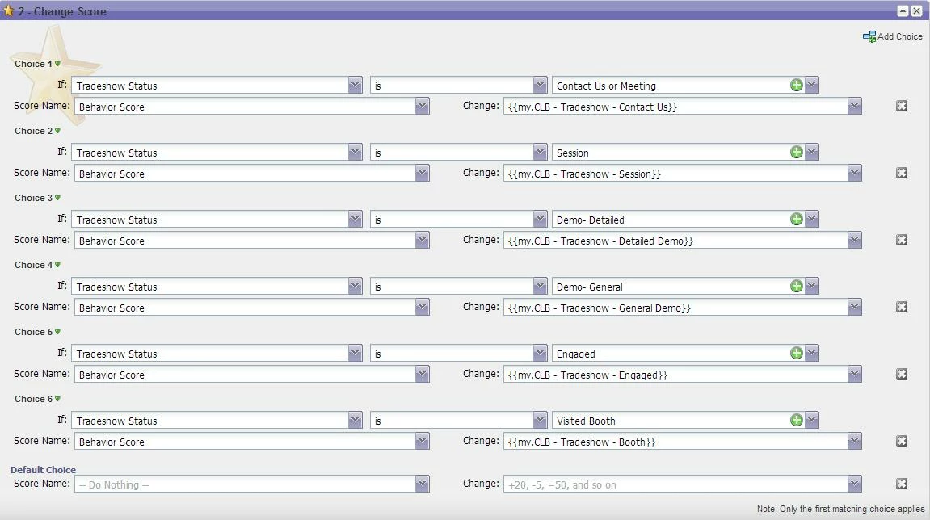
Task: Open Choice 3 Tradeshow Status field dropdown
Action: click(x=356, y=220)
